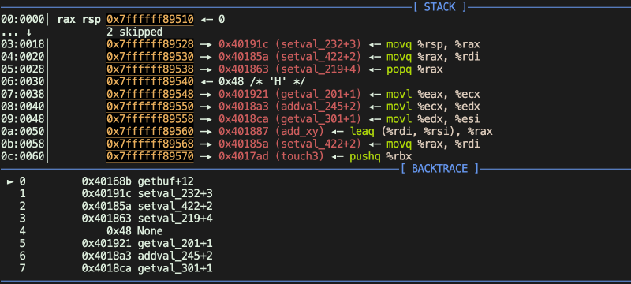Click getval_201+1 in the backtrace
Image resolution: width=631 pixels, height=284 pixels.
coord(175,243)
